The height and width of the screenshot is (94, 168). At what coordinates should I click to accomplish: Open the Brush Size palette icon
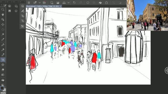coord(23,16)
